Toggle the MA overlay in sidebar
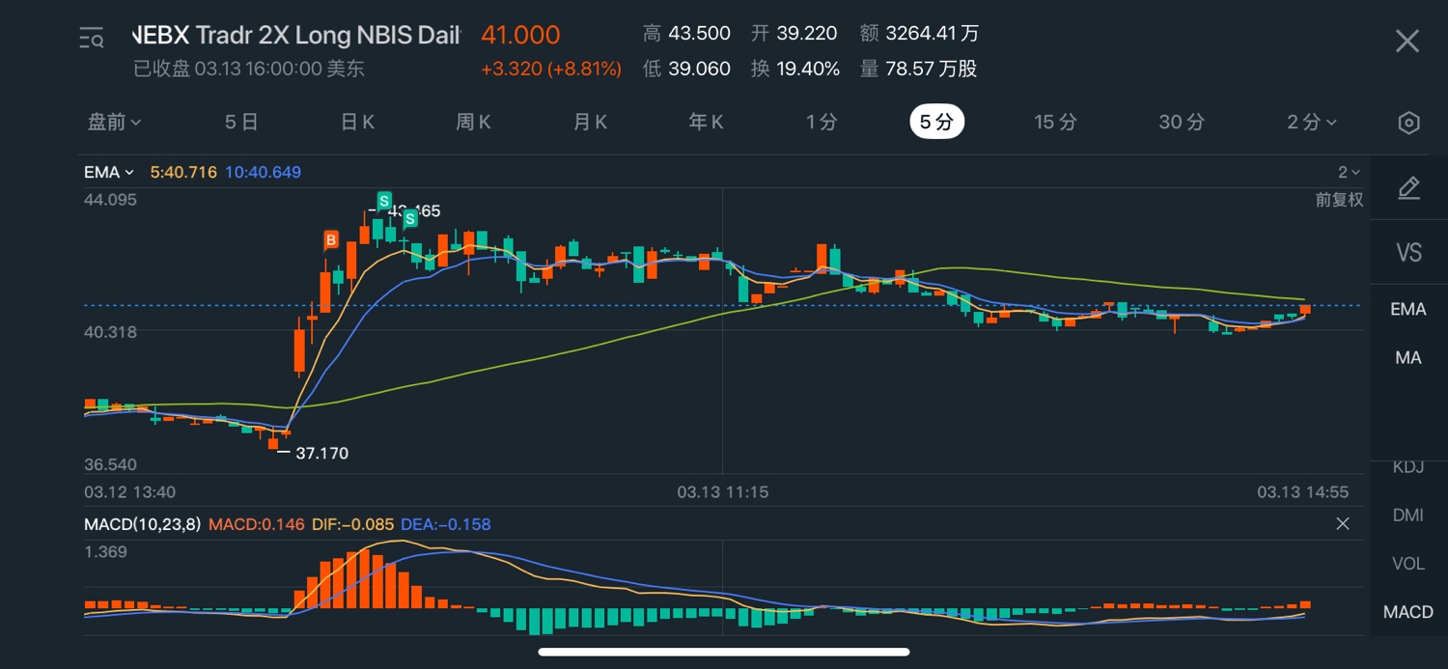 [1408, 358]
